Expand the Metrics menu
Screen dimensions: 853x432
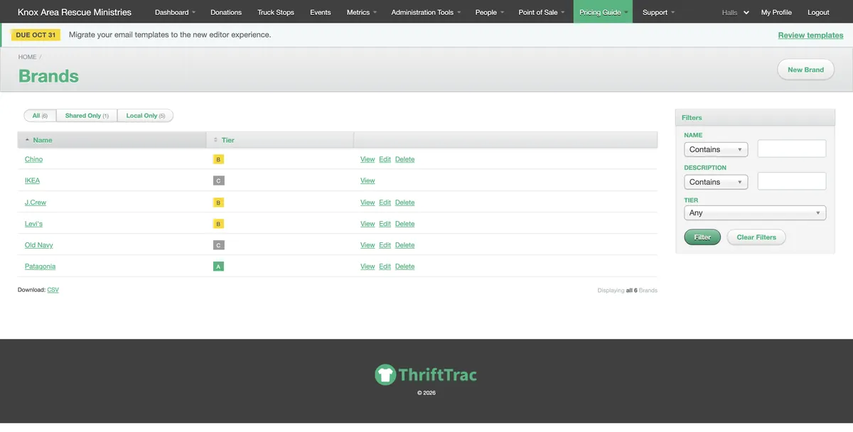(362, 12)
